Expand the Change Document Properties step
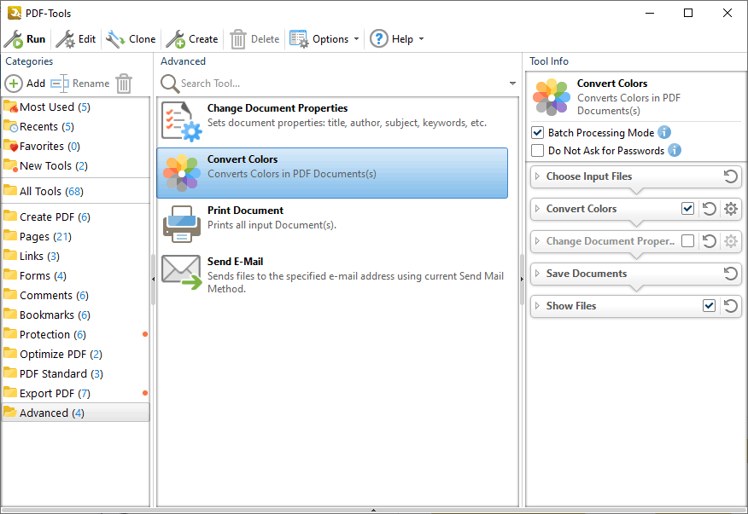Screen dimensions: 748x514 tap(538, 241)
